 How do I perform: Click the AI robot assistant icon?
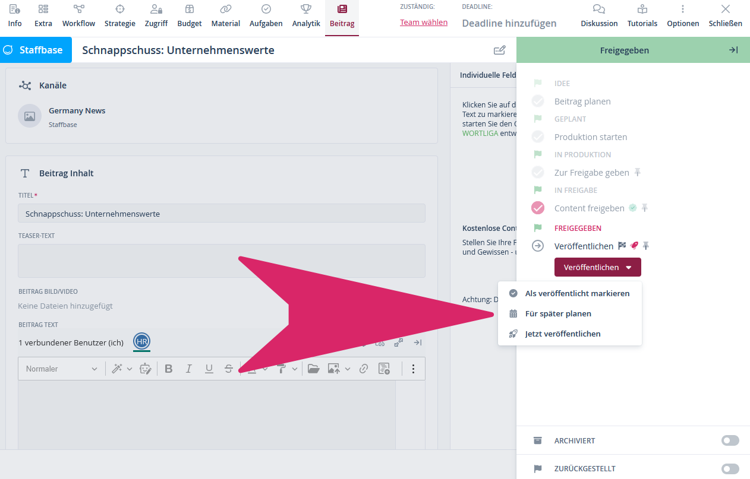pyautogui.click(x=145, y=369)
